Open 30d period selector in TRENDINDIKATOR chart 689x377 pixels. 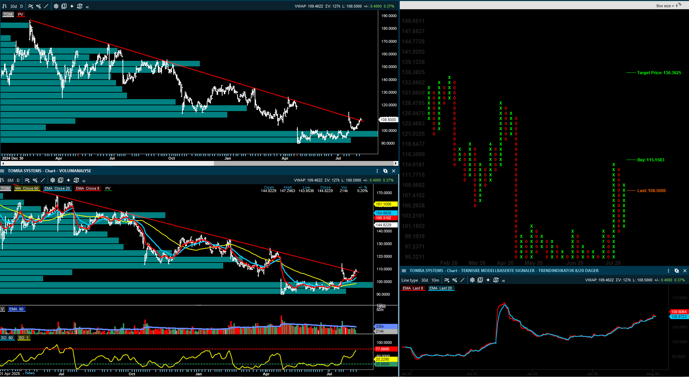pos(424,280)
